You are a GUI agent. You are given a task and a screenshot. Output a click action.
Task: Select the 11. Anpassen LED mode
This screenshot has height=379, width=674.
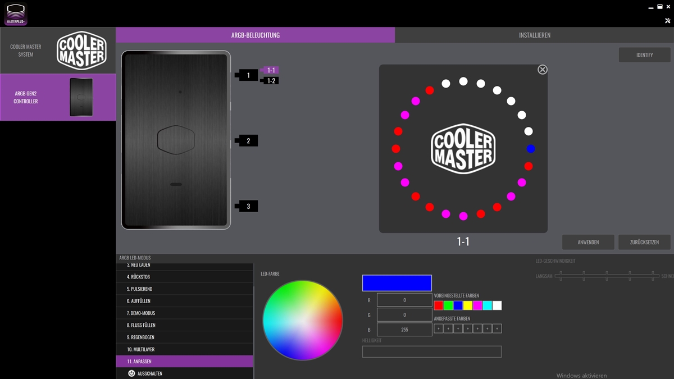[185, 362]
